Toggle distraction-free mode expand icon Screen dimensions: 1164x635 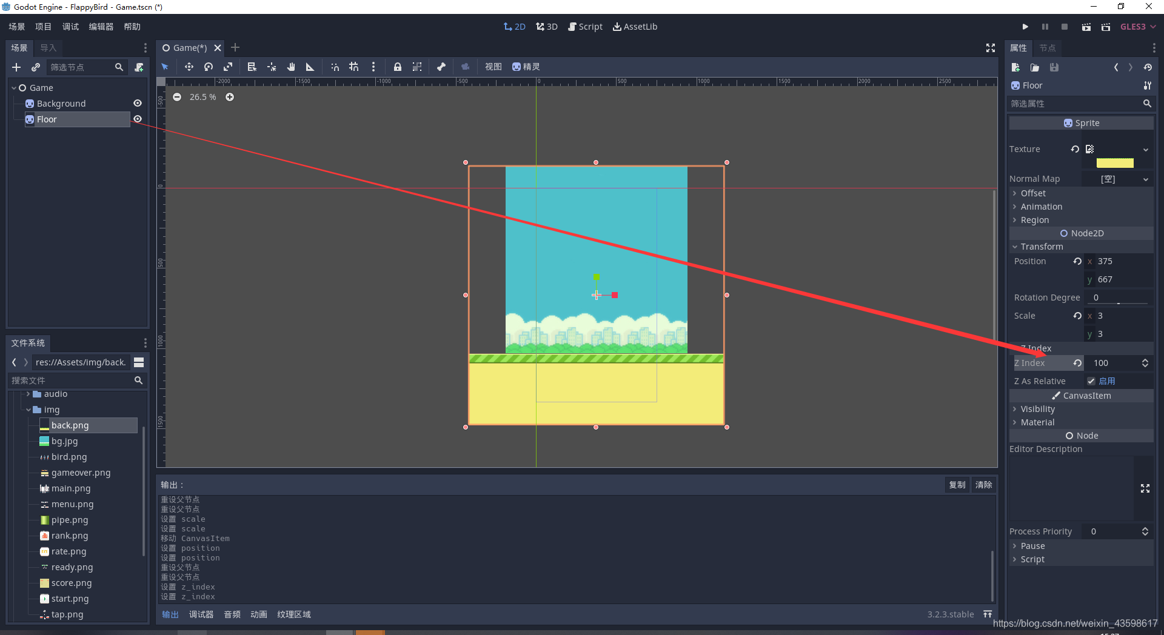(x=991, y=48)
